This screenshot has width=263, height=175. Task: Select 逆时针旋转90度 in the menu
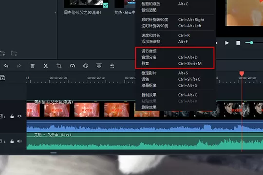click(x=155, y=26)
